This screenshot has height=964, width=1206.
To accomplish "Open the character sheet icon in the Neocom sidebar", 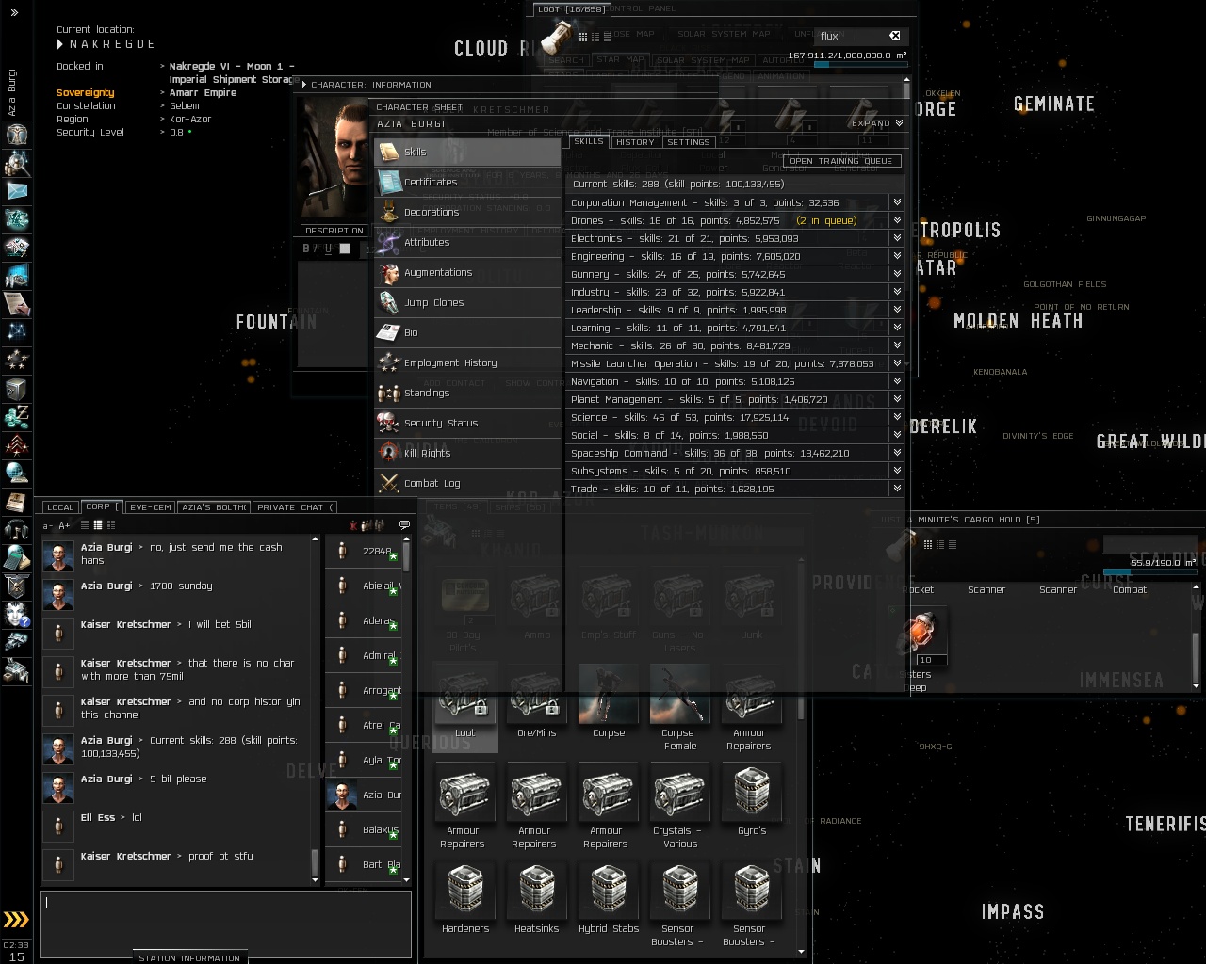I will point(16,135).
